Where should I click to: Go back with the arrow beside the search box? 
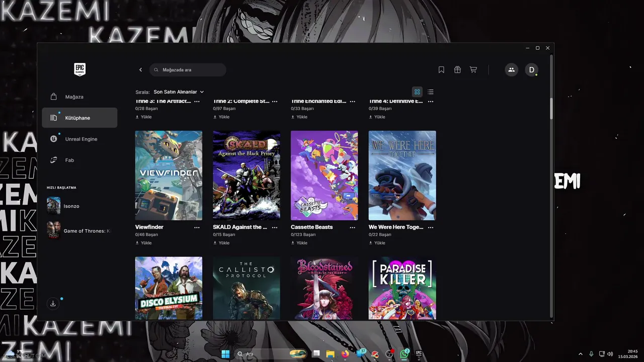pyautogui.click(x=140, y=70)
